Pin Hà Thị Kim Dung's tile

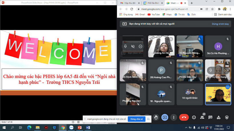[x=211, y=70]
